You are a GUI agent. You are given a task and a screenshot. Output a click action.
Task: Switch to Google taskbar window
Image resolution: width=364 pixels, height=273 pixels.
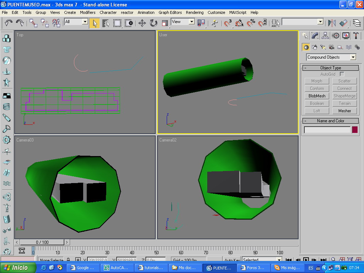(x=84, y=268)
